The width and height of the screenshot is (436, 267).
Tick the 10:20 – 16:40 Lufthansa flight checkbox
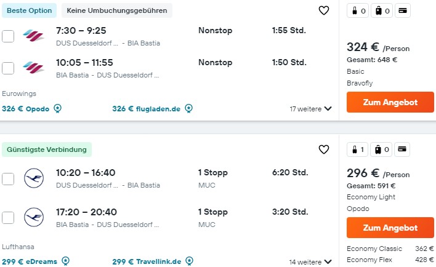(8, 178)
